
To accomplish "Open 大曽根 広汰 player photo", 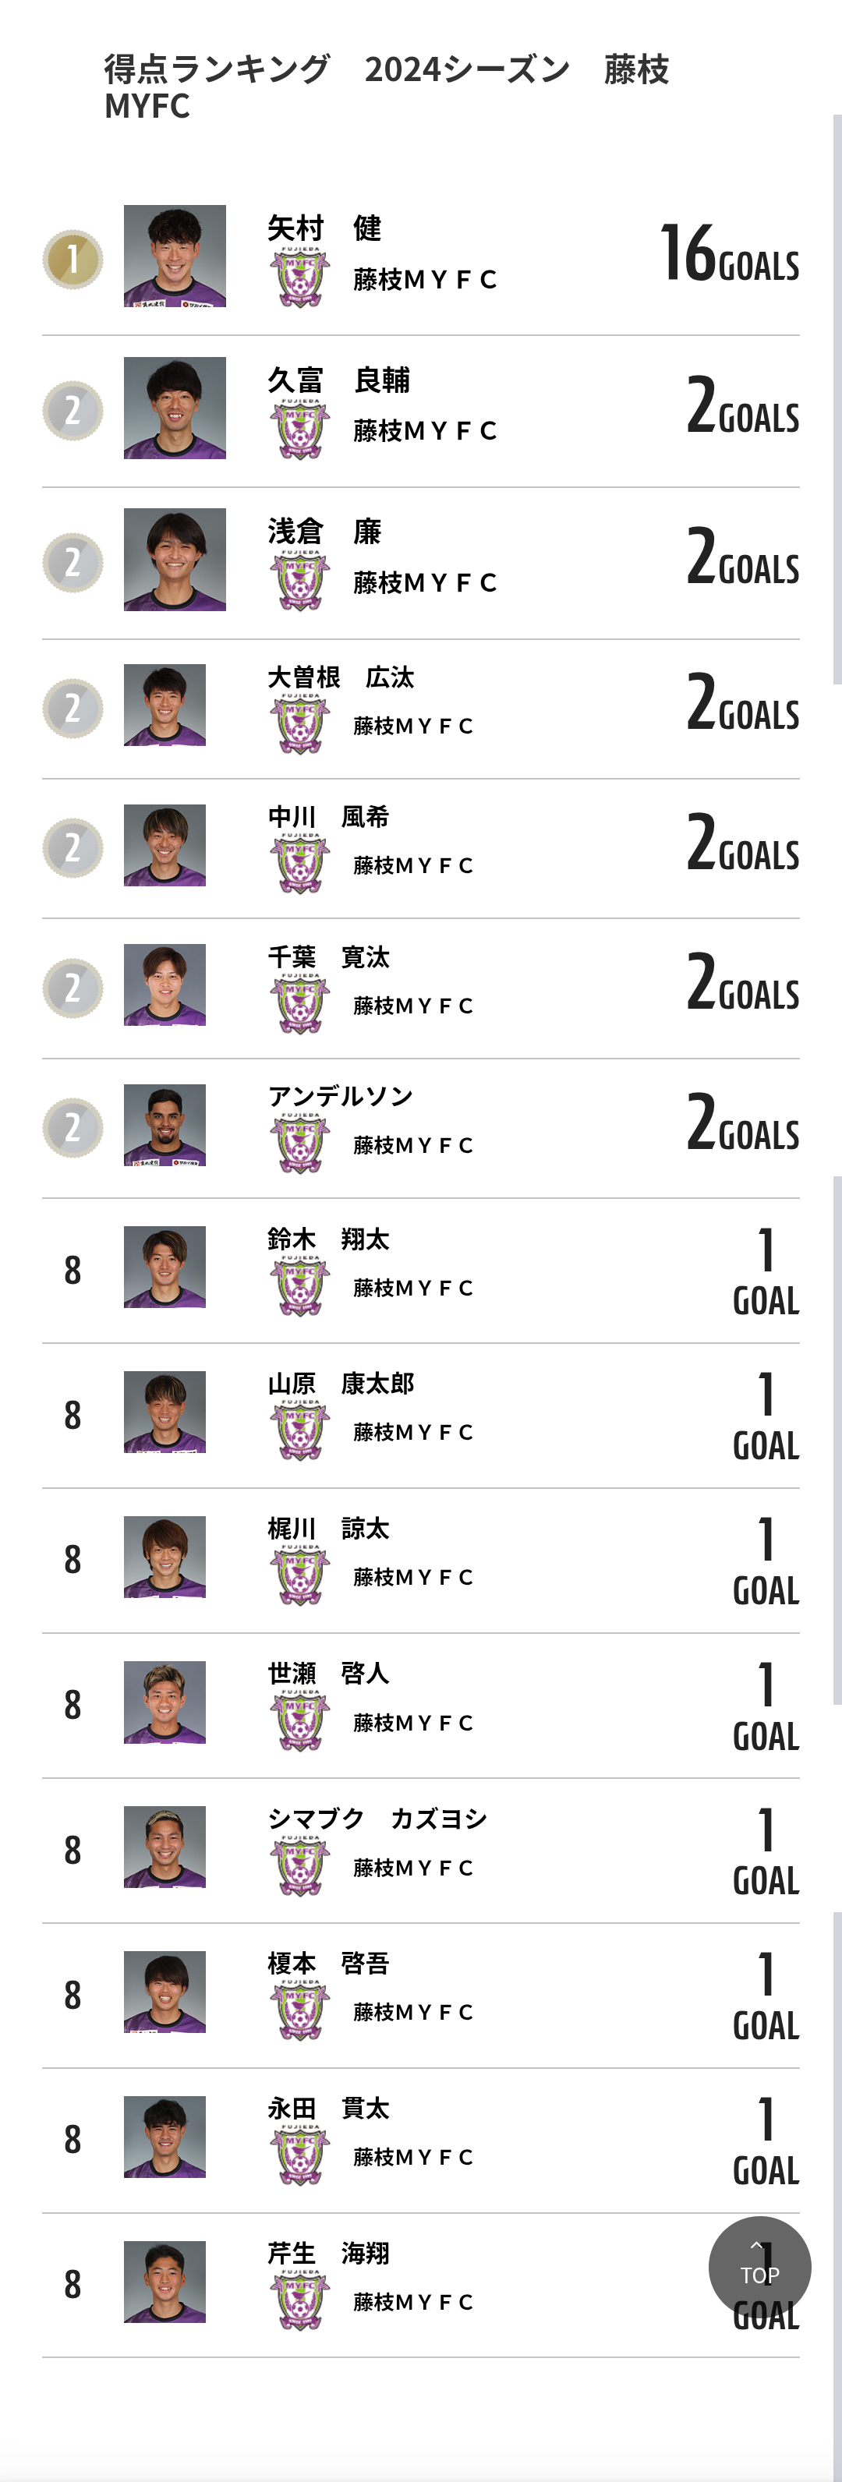I will (165, 705).
